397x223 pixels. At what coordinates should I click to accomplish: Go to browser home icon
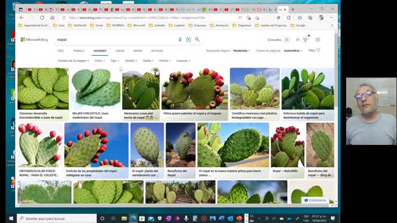(x=52, y=18)
